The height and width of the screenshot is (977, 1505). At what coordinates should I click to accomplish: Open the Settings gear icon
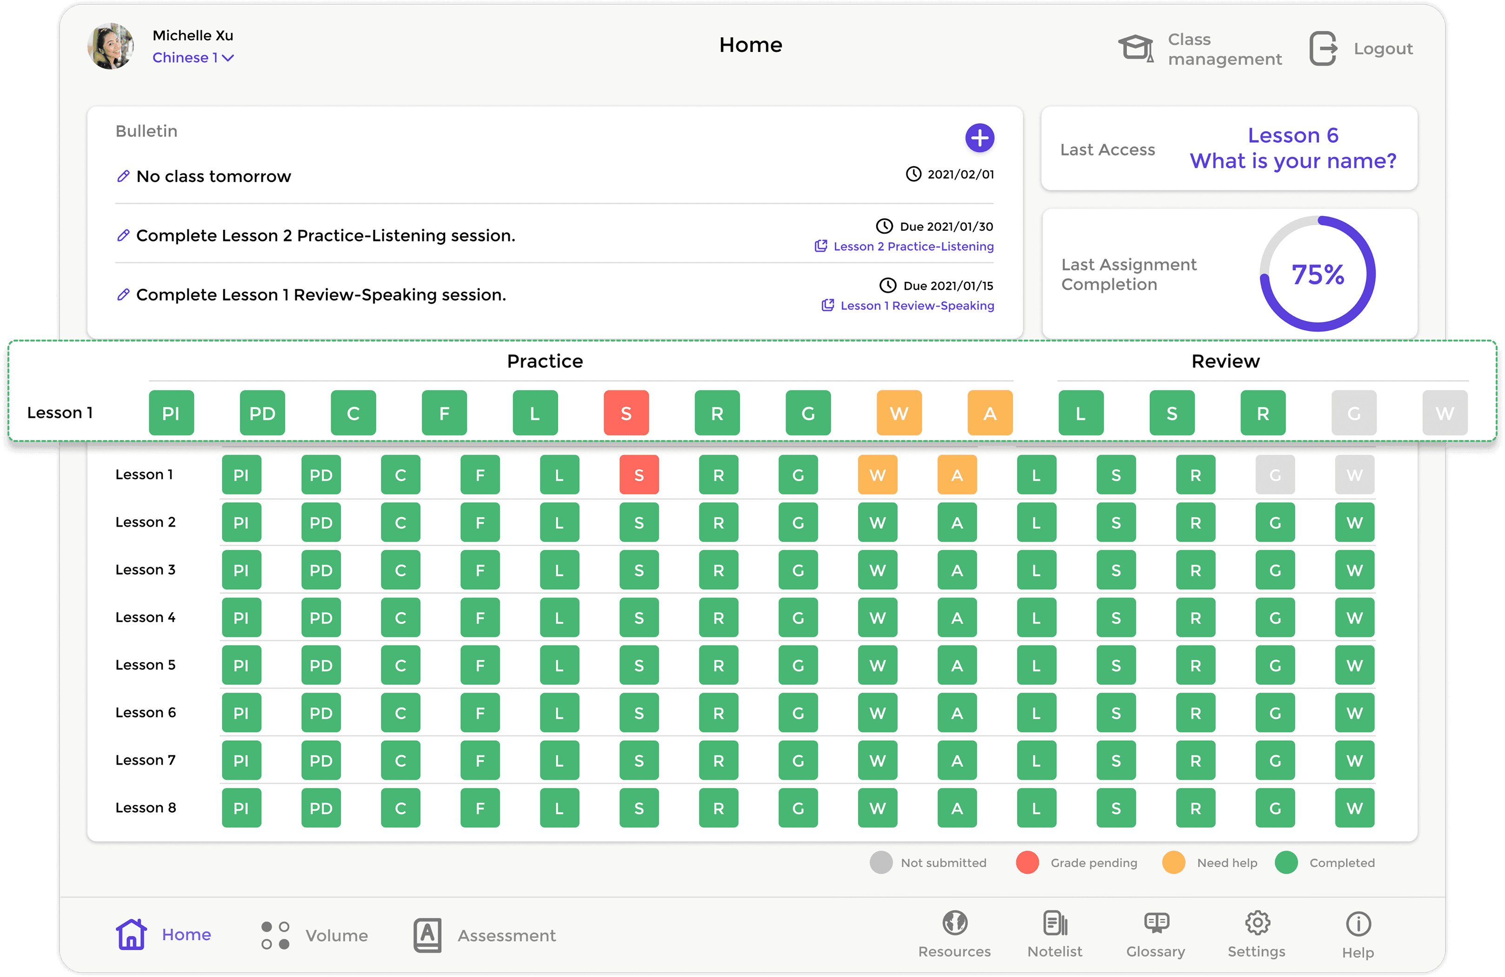point(1257,923)
